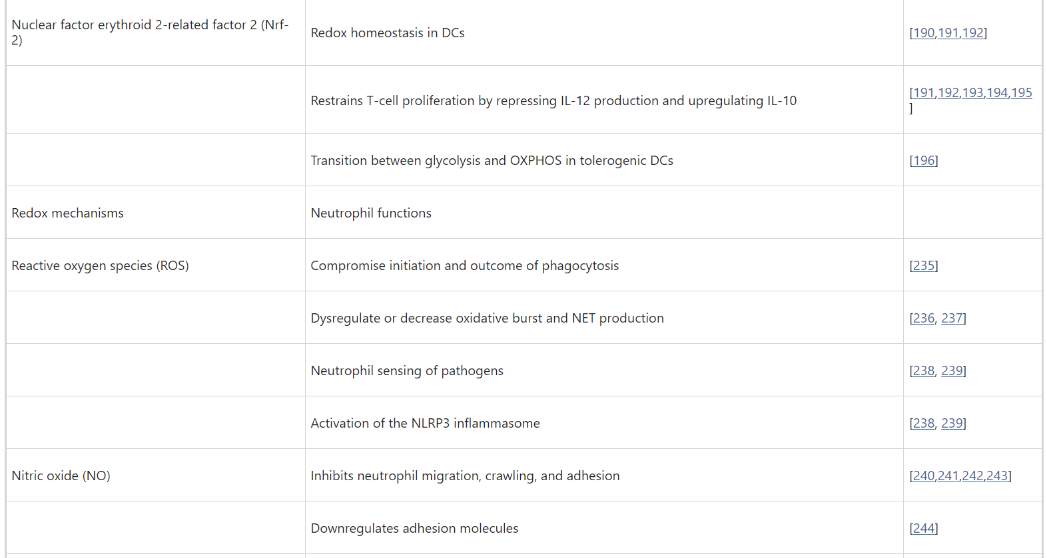Click the Reactive oxygen species (ROS) label
The width and height of the screenshot is (1047, 558).
[101, 266]
